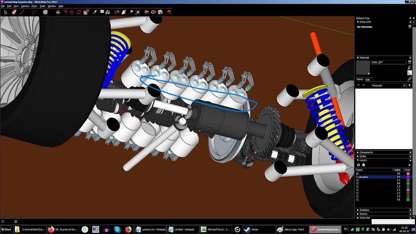Open the Materials library dropdown
Image resolution: width=416 pixels, height=234 pixels.
click(405, 86)
